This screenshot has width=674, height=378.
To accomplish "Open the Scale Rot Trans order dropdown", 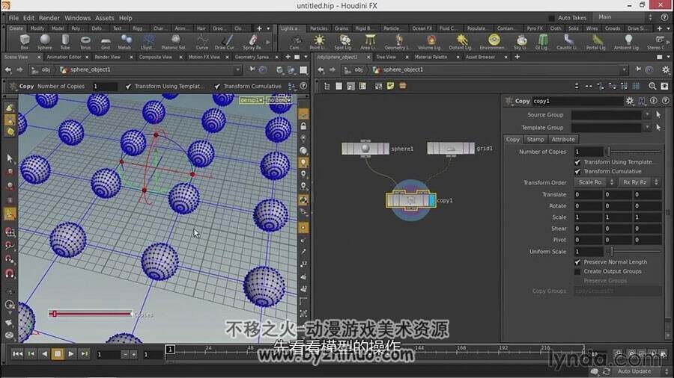I will coord(595,182).
